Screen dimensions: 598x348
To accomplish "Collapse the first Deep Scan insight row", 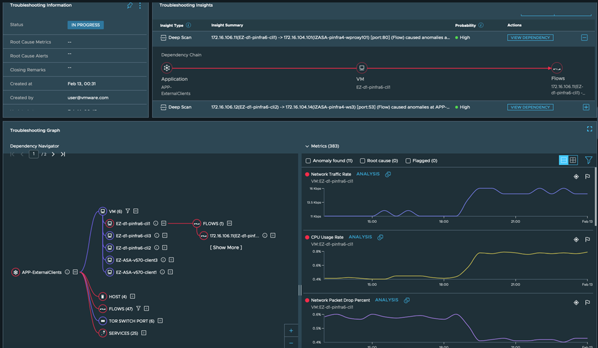I will [586, 38].
